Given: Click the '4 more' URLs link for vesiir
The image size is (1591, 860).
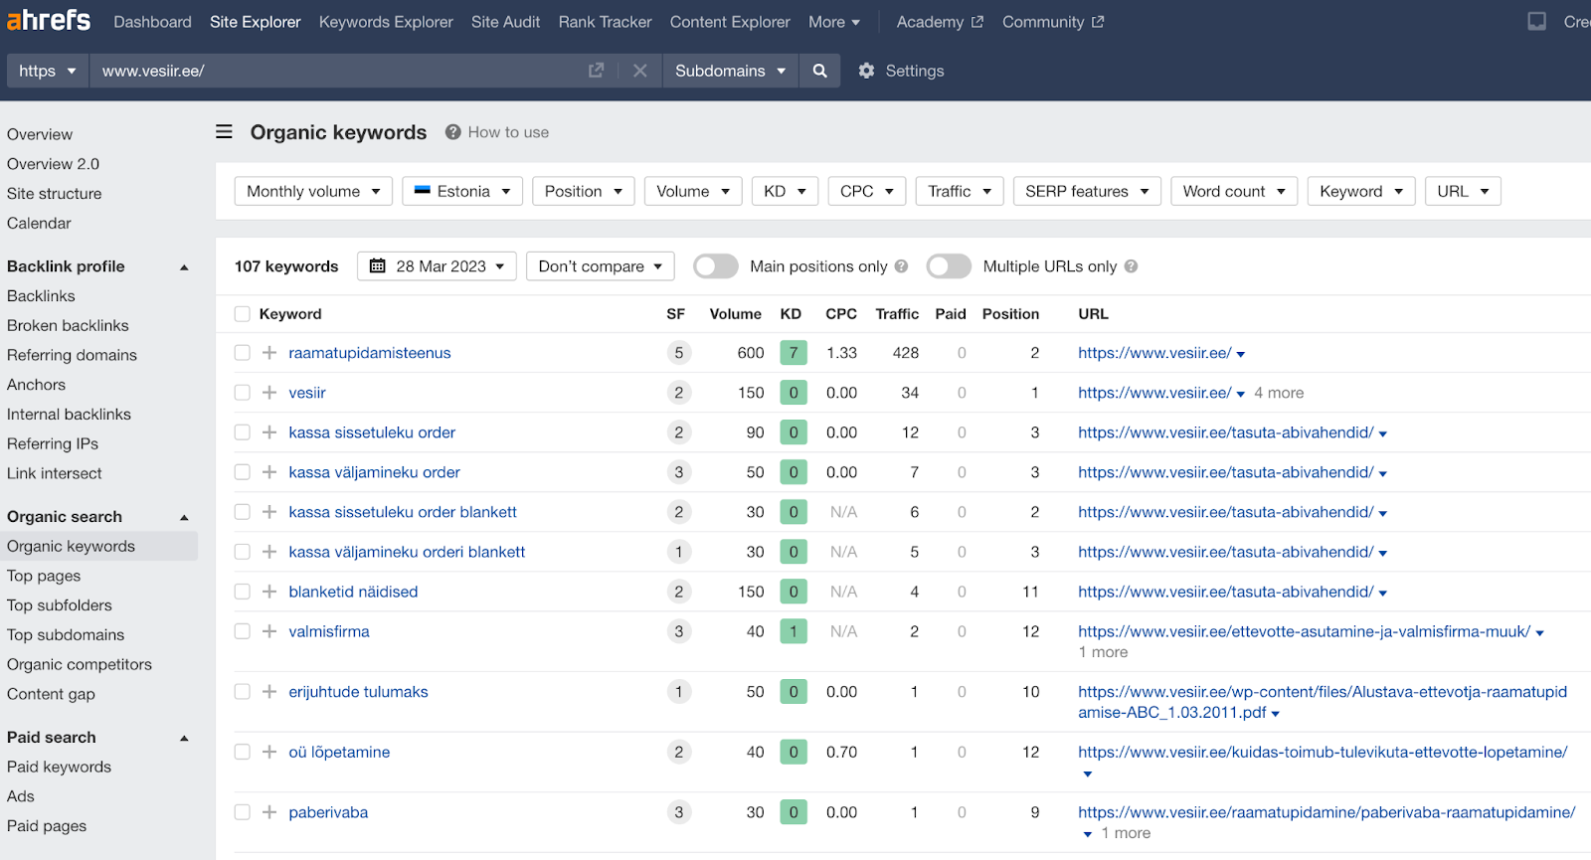Looking at the screenshot, I should click(1279, 393).
